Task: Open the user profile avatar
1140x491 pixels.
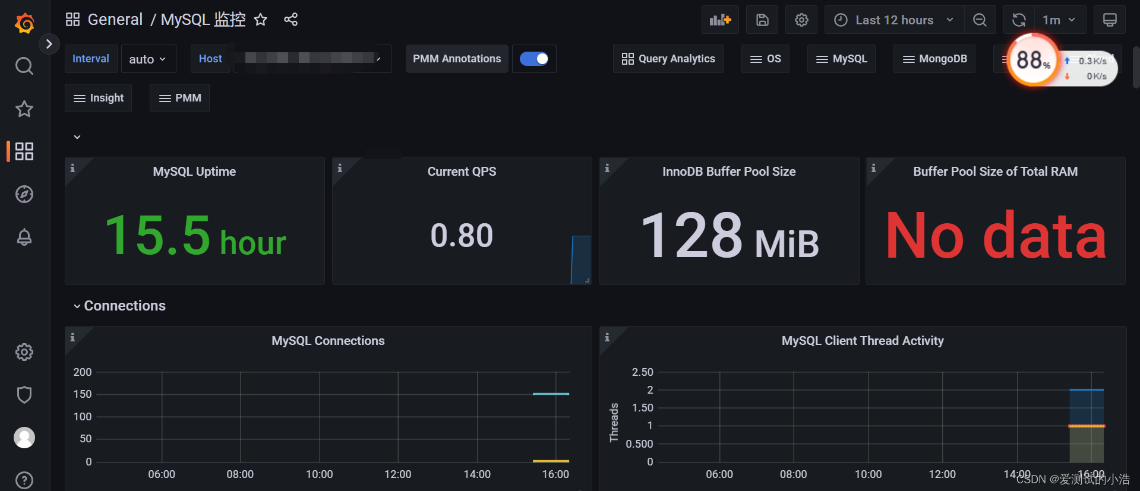Action: pyautogui.click(x=24, y=438)
